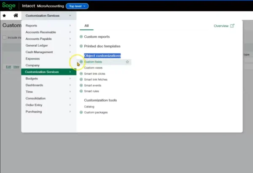
Task: Click the View link in background list
Action: coord(16,67)
